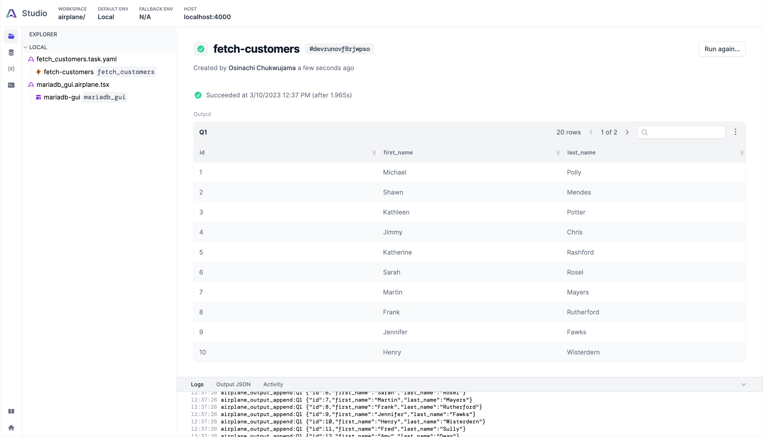
Task: Open the database resources sidebar icon
Action: tap(11, 52)
